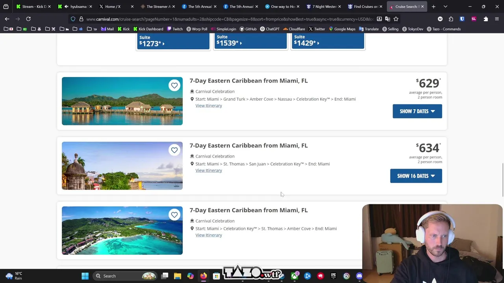Image resolution: width=504 pixels, height=283 pixels.
Task: Open Xbox app from taskbar
Action: (295, 276)
